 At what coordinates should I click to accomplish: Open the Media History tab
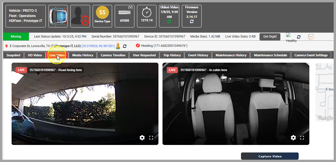83,55
